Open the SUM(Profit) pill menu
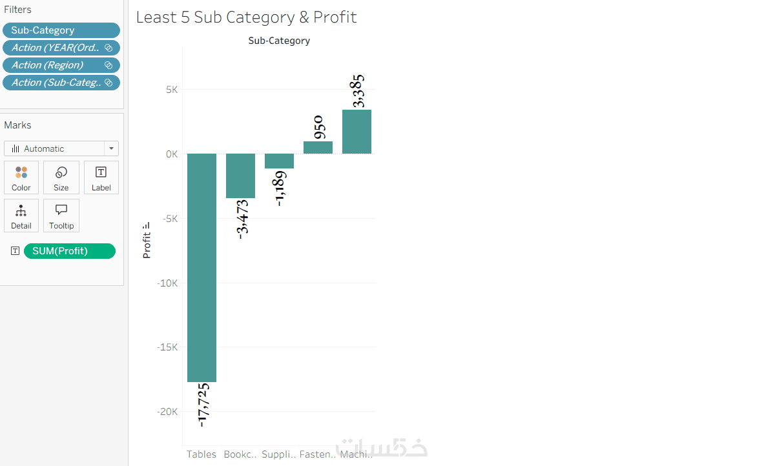 coord(70,251)
